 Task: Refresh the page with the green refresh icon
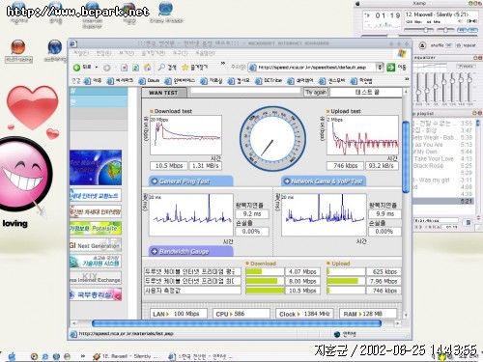click(x=135, y=68)
